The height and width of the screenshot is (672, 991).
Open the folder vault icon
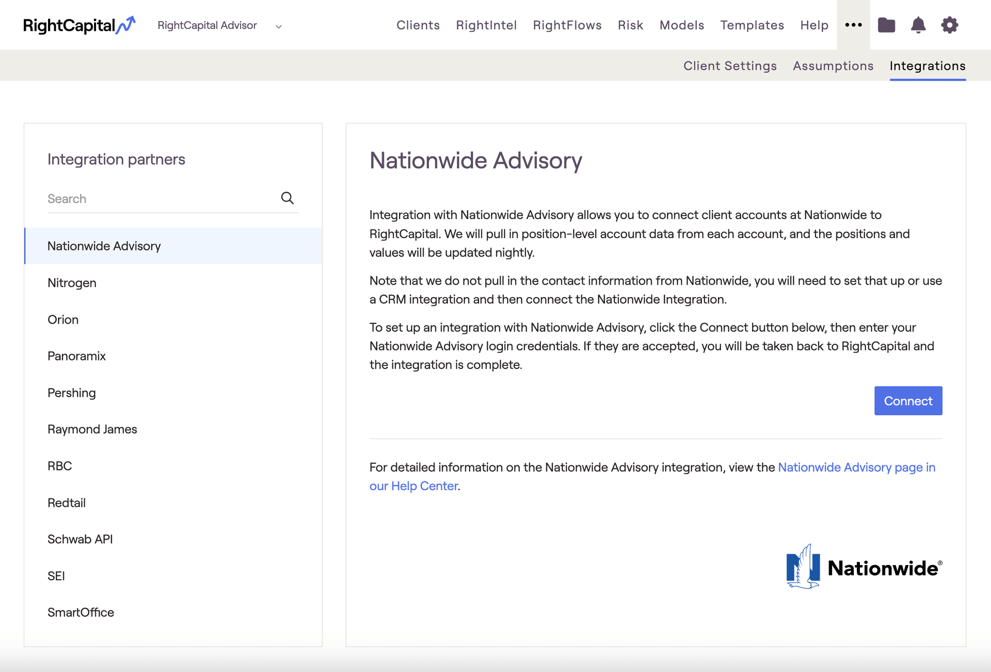886,25
